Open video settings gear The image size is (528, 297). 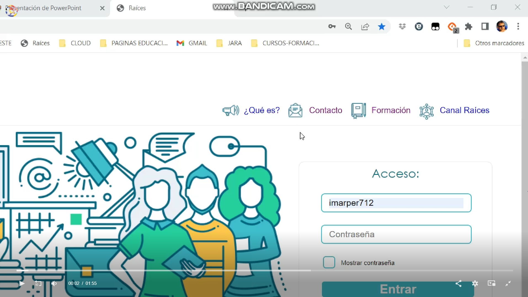pyautogui.click(x=475, y=283)
